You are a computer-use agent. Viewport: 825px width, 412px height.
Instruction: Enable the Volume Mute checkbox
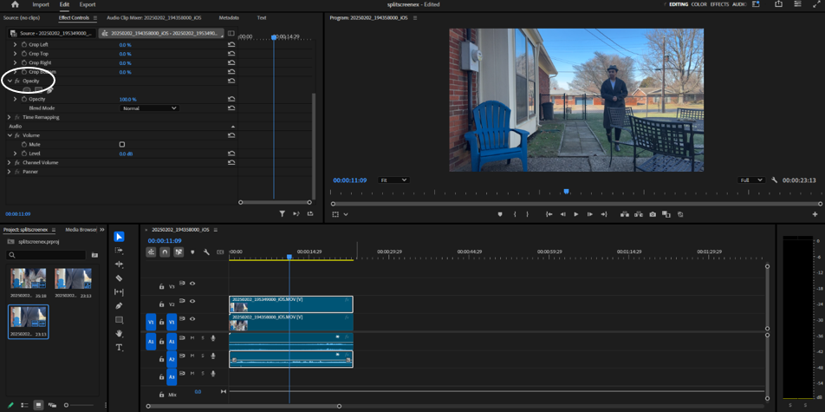(122, 145)
